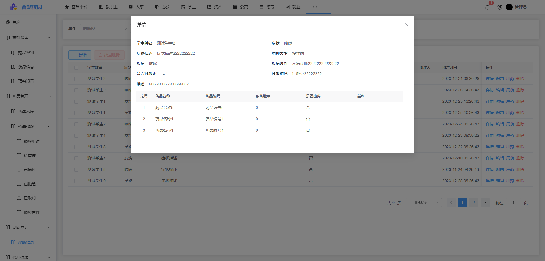Viewport: 545px width, 261px height.
Task: Open the more menu ellipsis icon
Action: [x=315, y=7]
